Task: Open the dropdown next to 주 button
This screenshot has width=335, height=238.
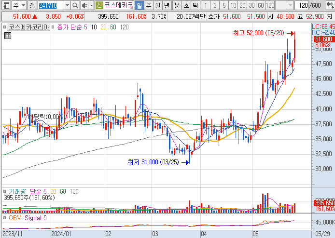Action: coord(24,5)
